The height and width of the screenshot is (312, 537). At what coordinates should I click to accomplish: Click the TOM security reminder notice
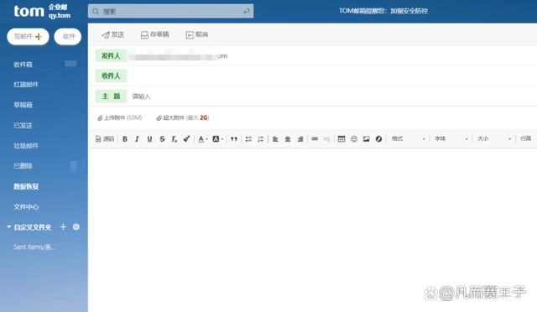[383, 11]
